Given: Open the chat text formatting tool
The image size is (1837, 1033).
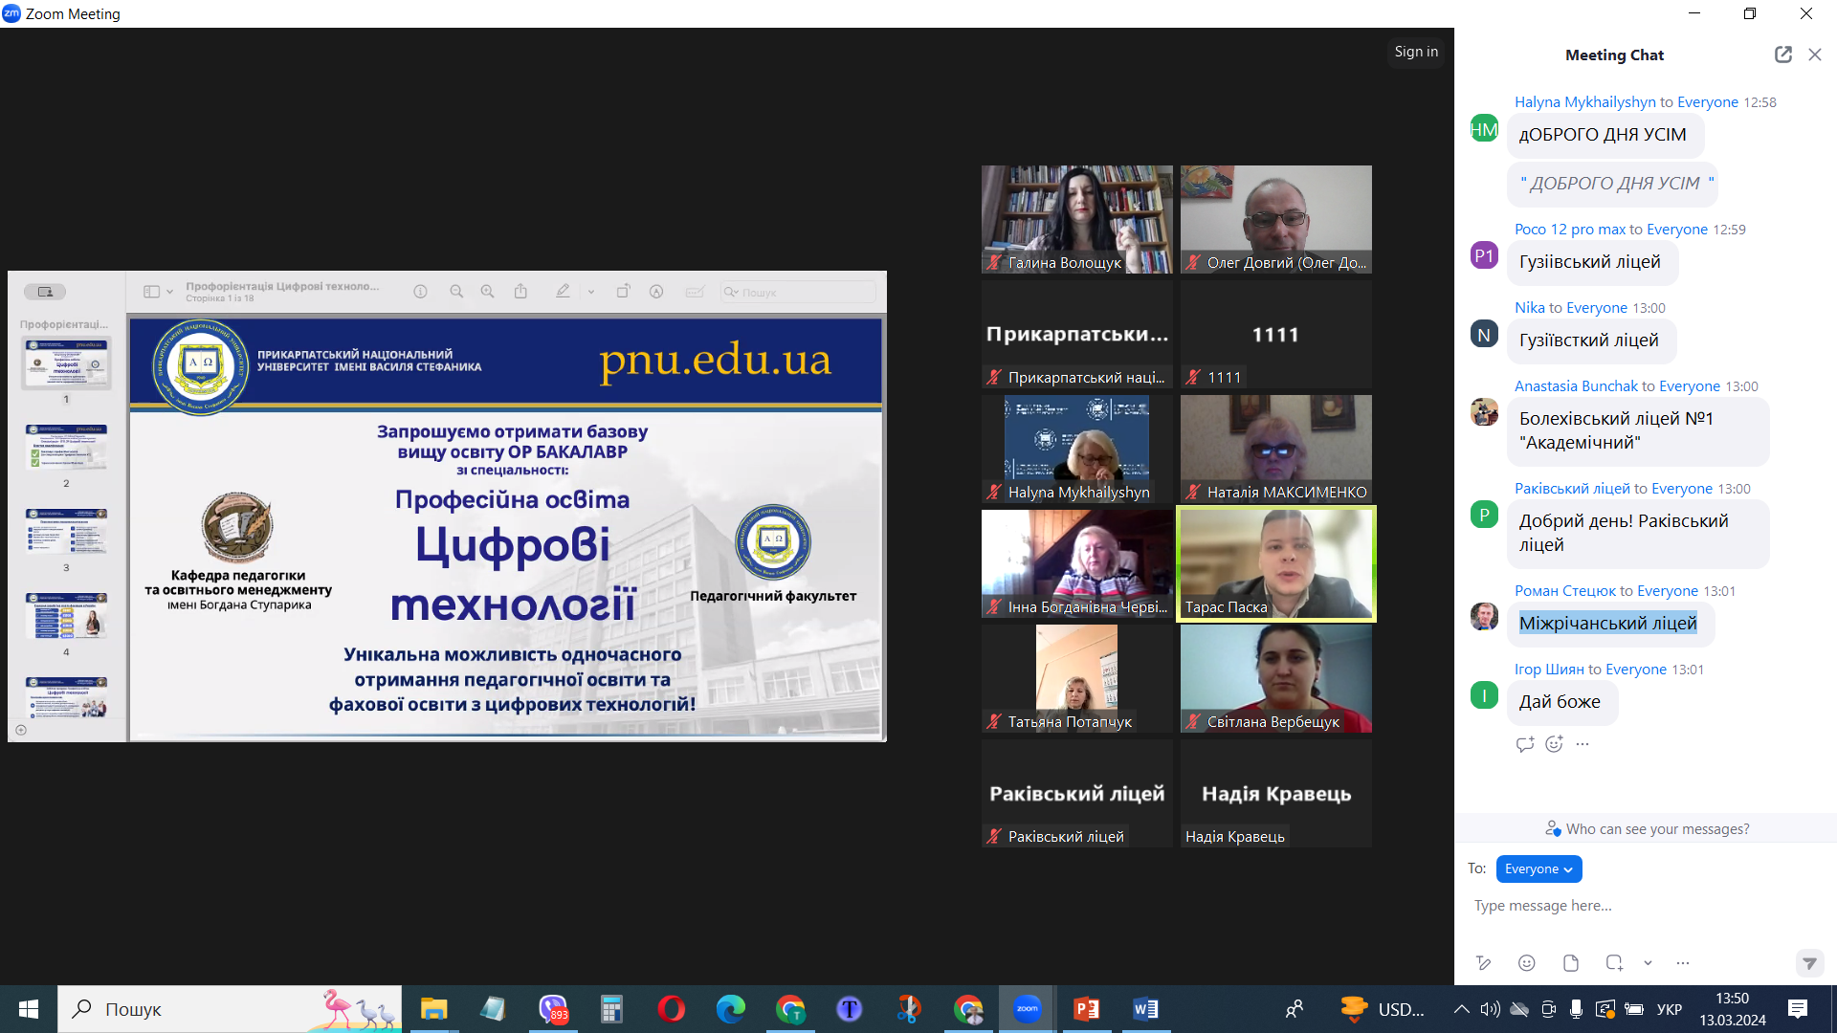Looking at the screenshot, I should (1483, 963).
